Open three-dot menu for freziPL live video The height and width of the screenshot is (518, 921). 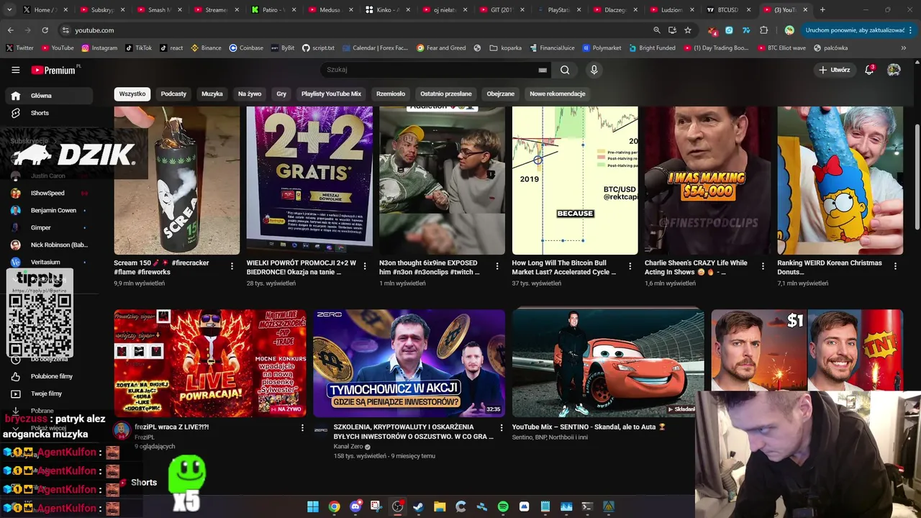[x=302, y=427]
